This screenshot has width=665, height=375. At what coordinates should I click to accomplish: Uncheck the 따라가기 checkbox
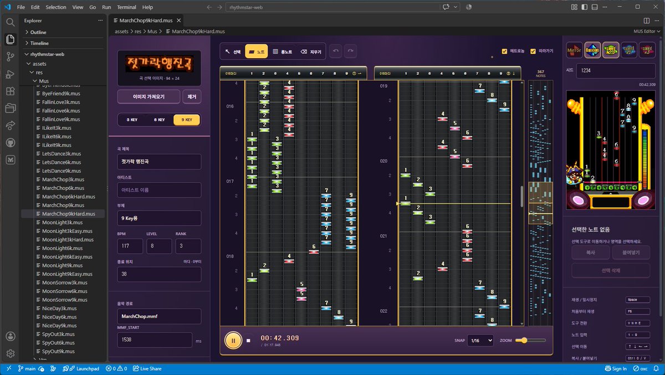coord(533,52)
